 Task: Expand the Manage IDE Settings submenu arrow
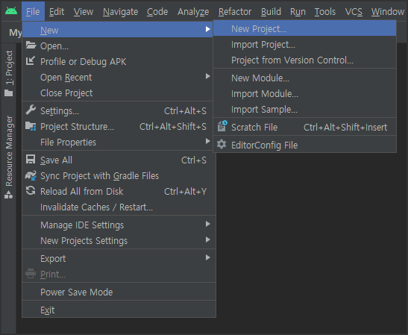(x=207, y=224)
